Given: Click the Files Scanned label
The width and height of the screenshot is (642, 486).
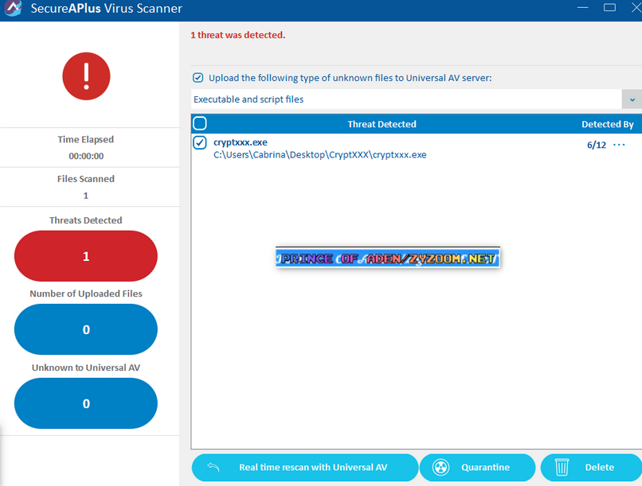Looking at the screenshot, I should coord(86,179).
